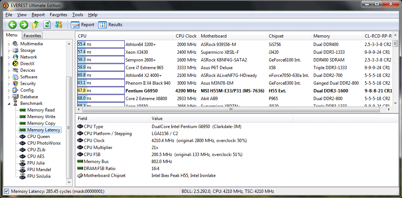
Task: Click the Value column header
Action: [x=221, y=119]
